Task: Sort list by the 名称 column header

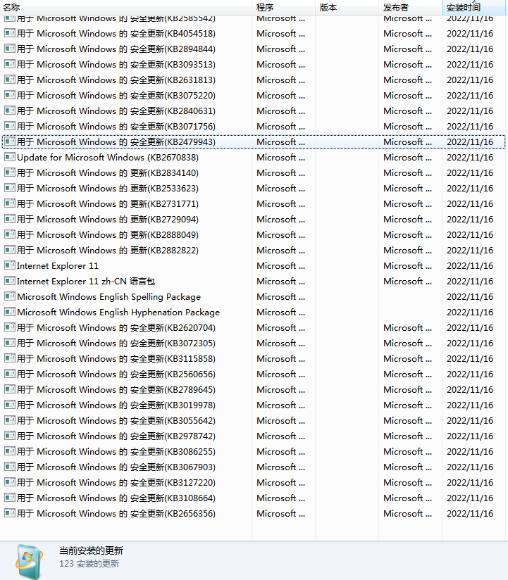Action: click(x=12, y=7)
